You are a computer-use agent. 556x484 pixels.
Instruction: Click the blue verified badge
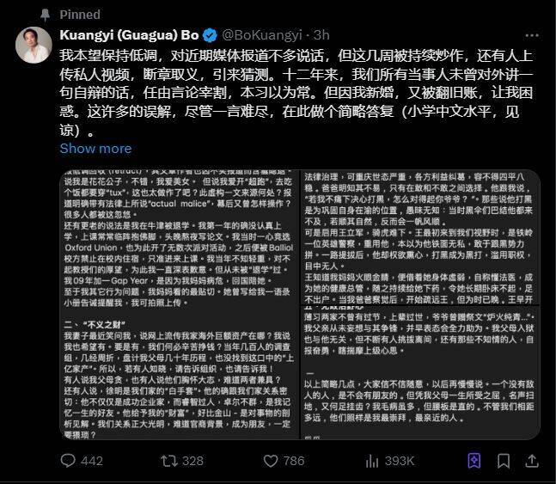[210, 35]
